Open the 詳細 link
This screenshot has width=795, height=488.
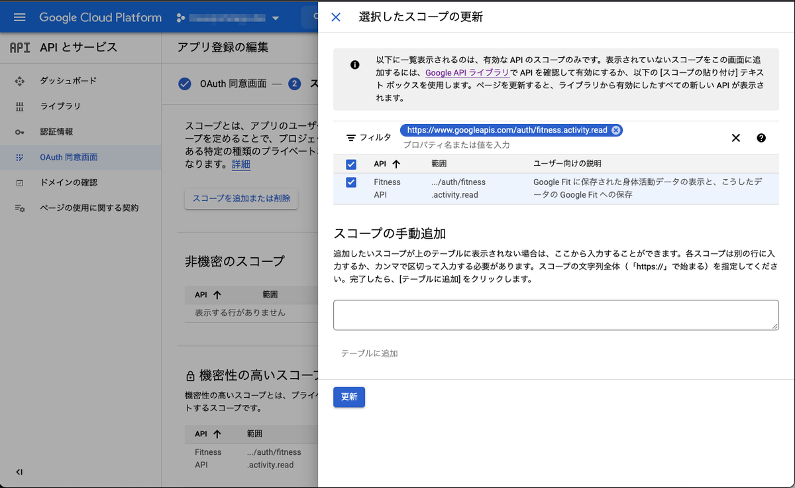tap(241, 164)
